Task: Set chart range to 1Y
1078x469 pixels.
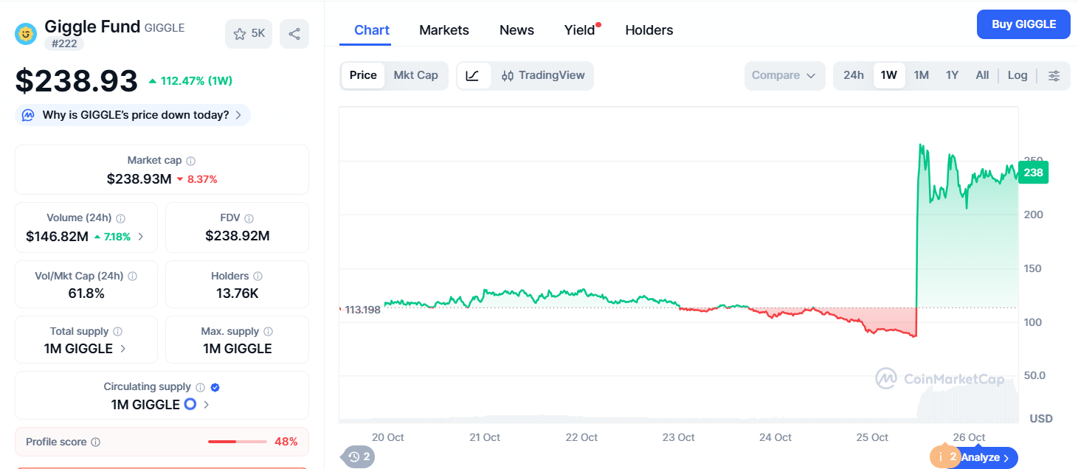Action: (x=953, y=75)
